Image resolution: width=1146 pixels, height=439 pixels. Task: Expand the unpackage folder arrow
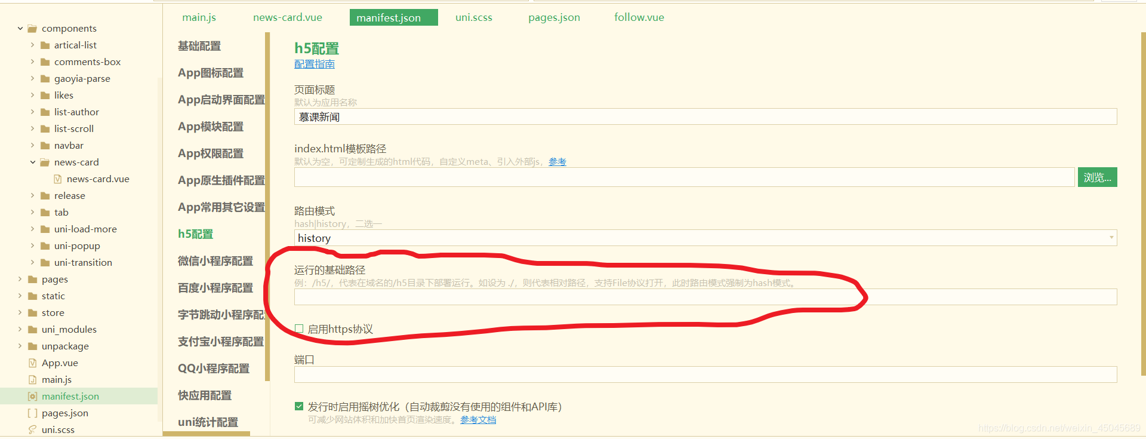click(20, 346)
